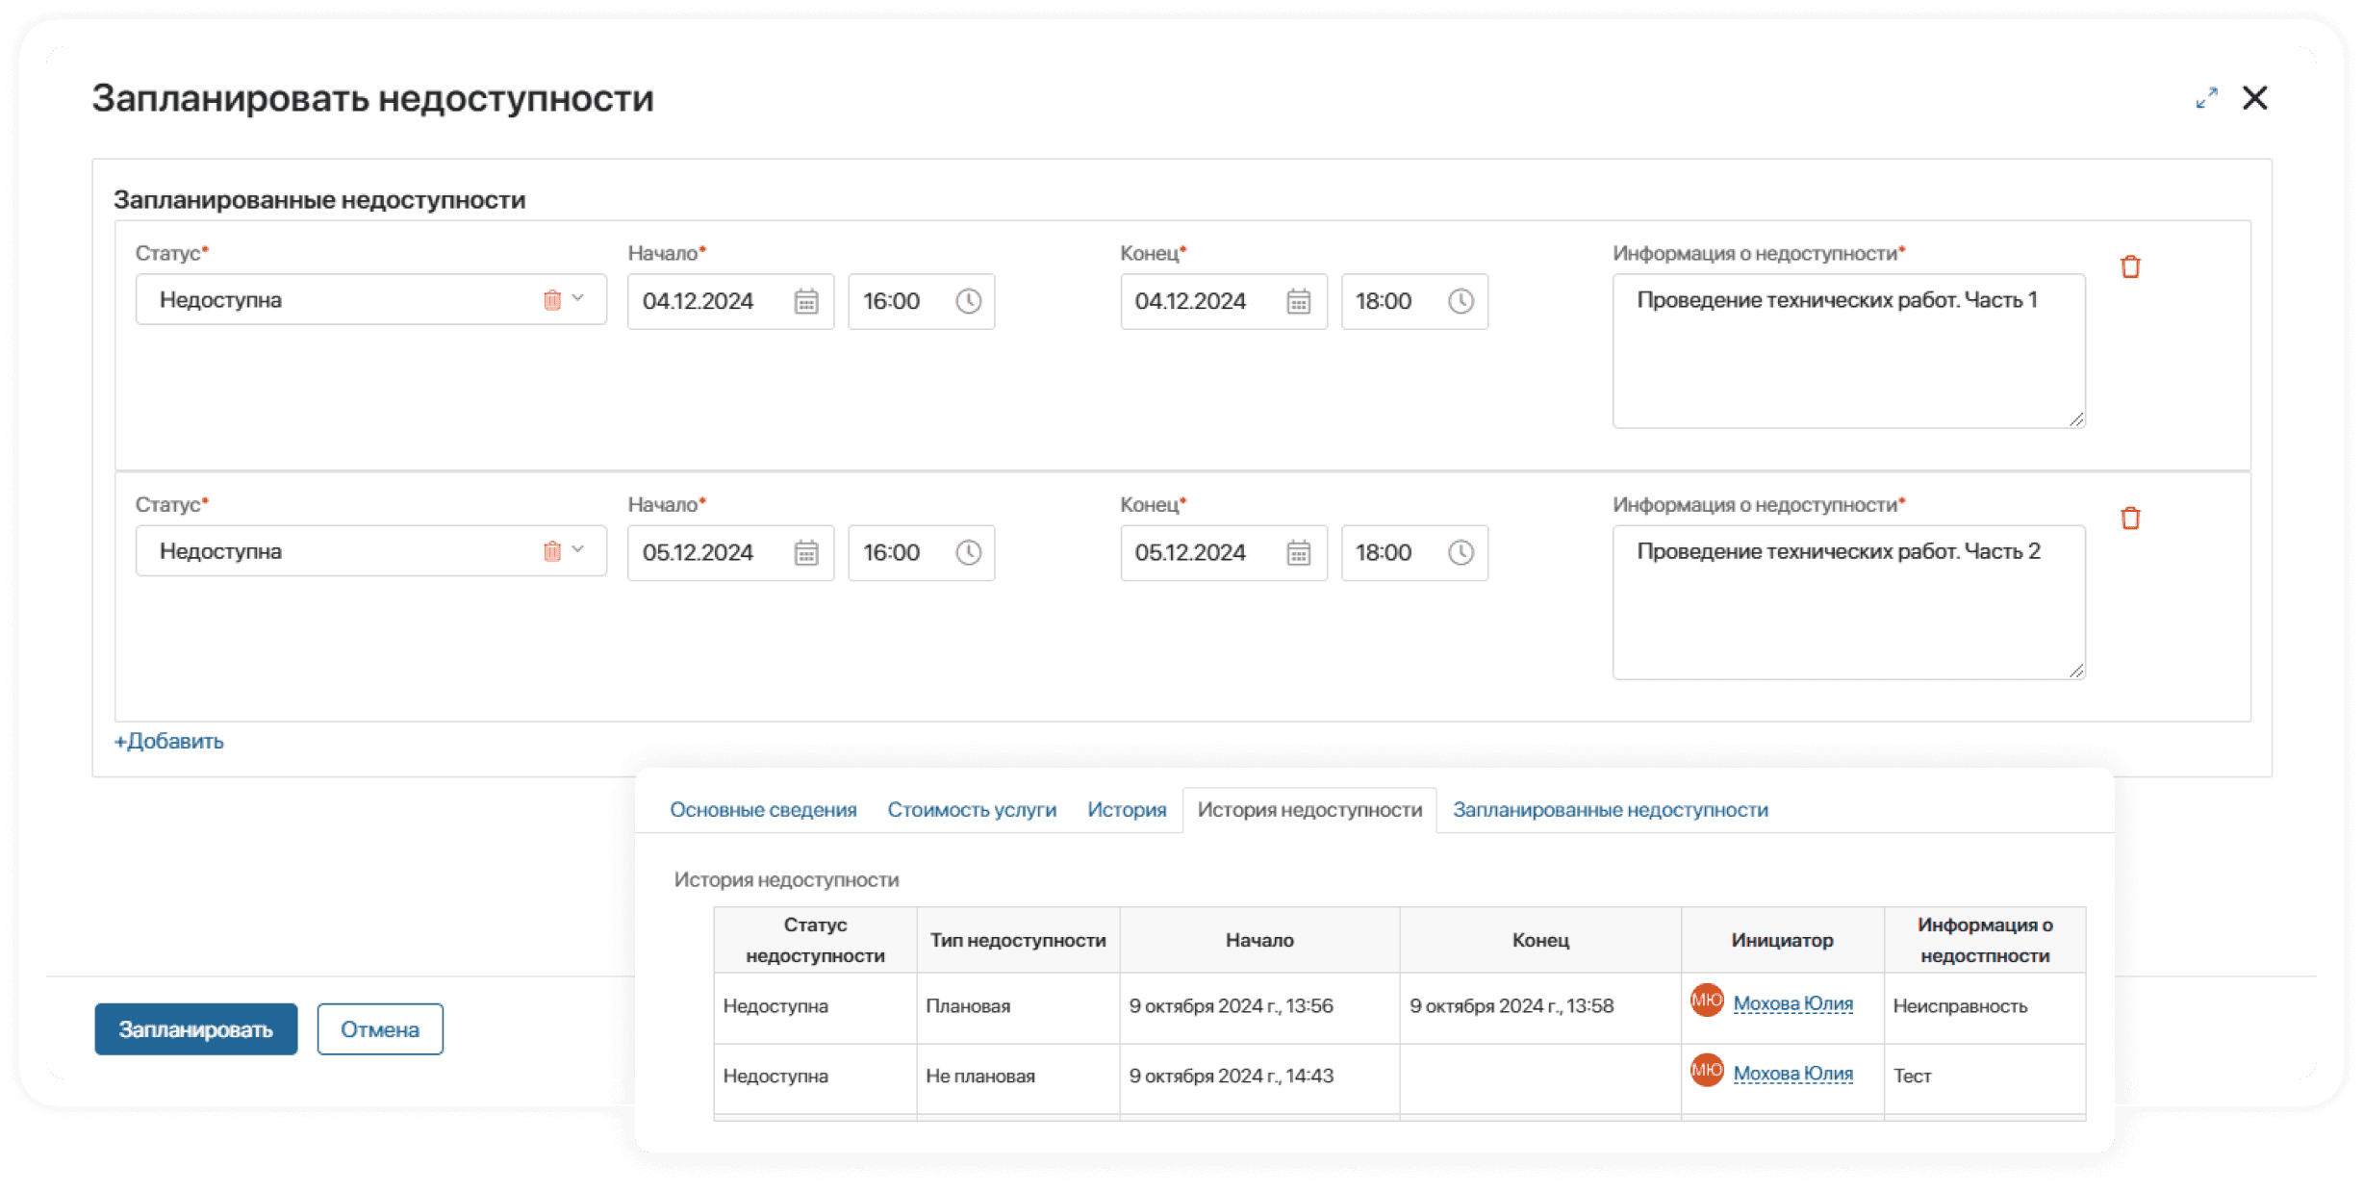Clear status value in the first row
The image size is (2363, 1191).
(551, 300)
